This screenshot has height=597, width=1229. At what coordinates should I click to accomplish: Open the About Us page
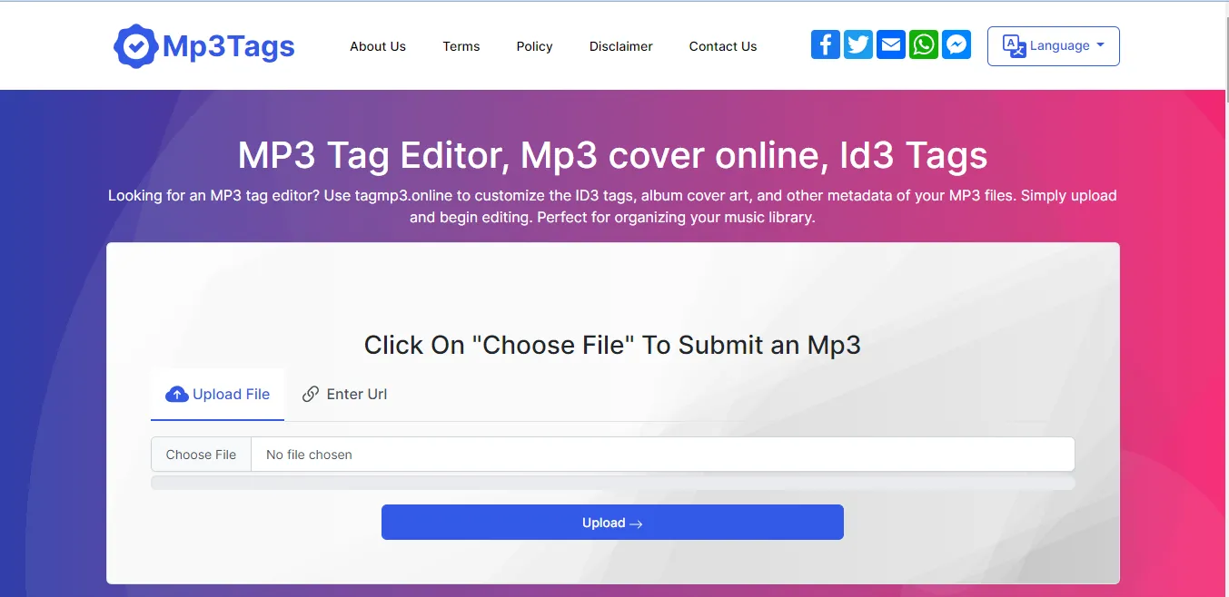[x=378, y=45]
